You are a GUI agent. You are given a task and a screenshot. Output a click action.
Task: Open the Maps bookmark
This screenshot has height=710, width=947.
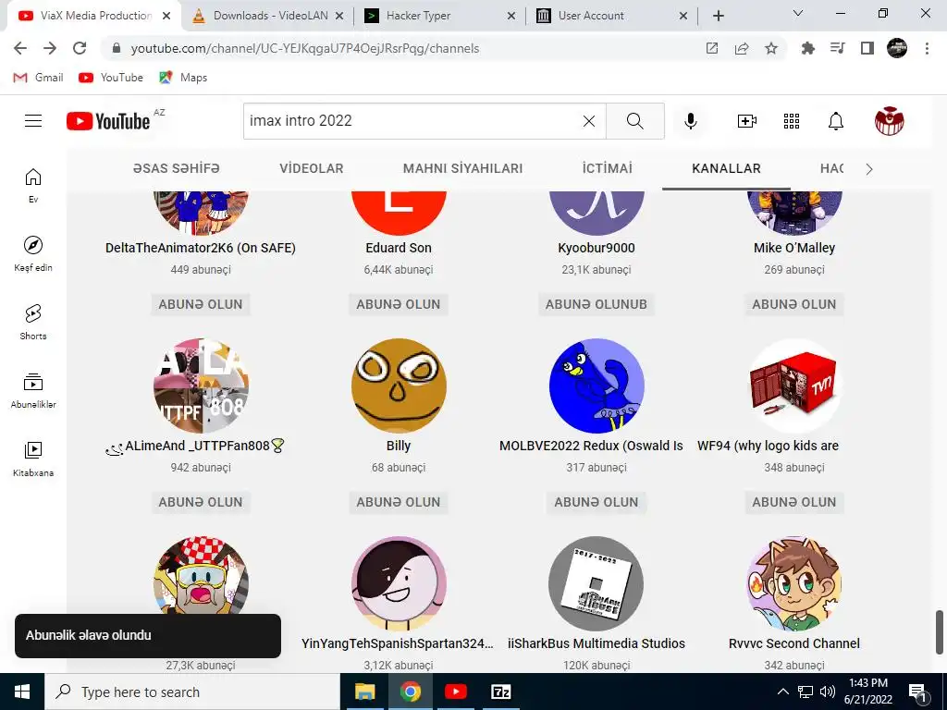pos(183,78)
